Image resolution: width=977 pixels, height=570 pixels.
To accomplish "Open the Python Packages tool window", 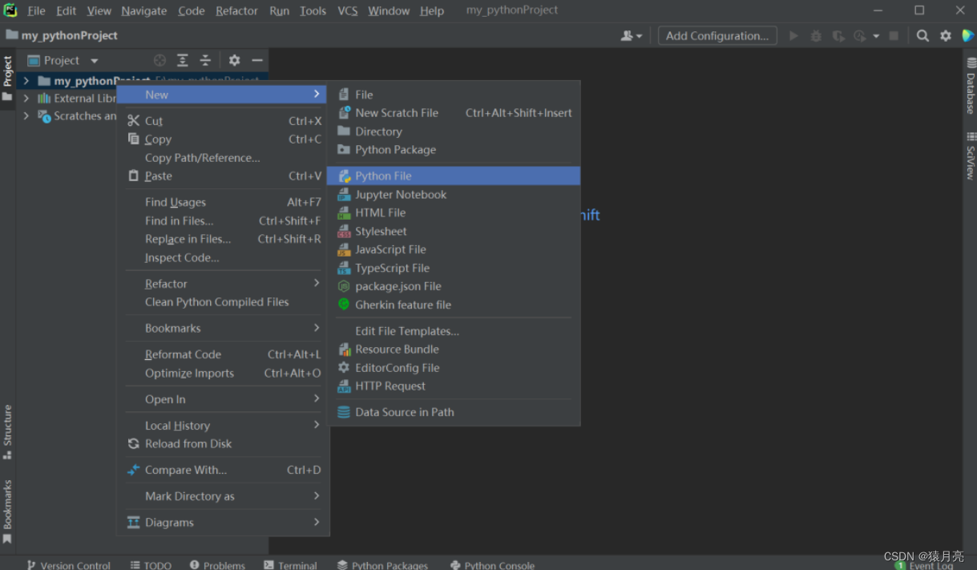I will 382,565.
